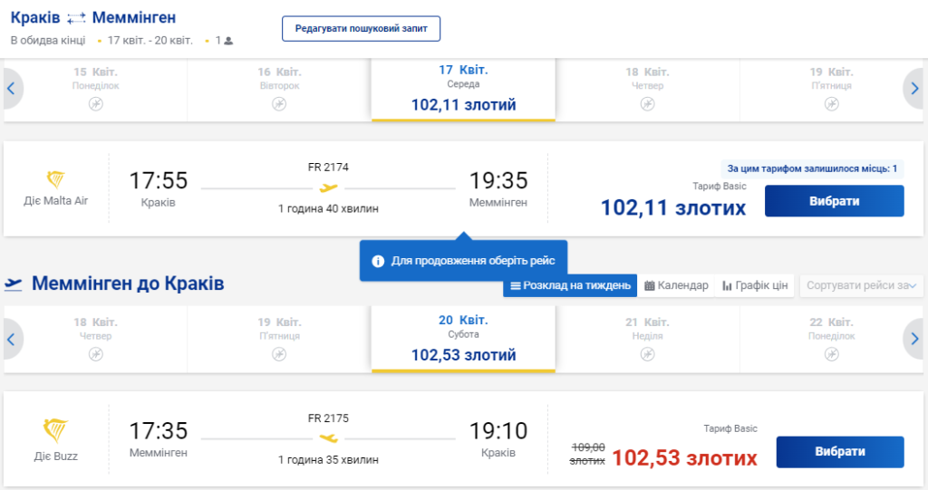
Task: Switch to Календар view
Action: [676, 285]
